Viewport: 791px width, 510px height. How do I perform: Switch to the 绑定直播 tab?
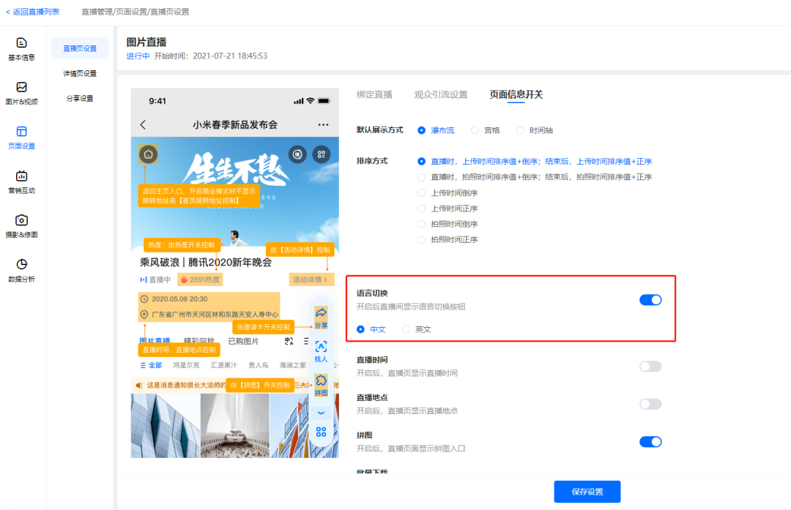click(374, 94)
